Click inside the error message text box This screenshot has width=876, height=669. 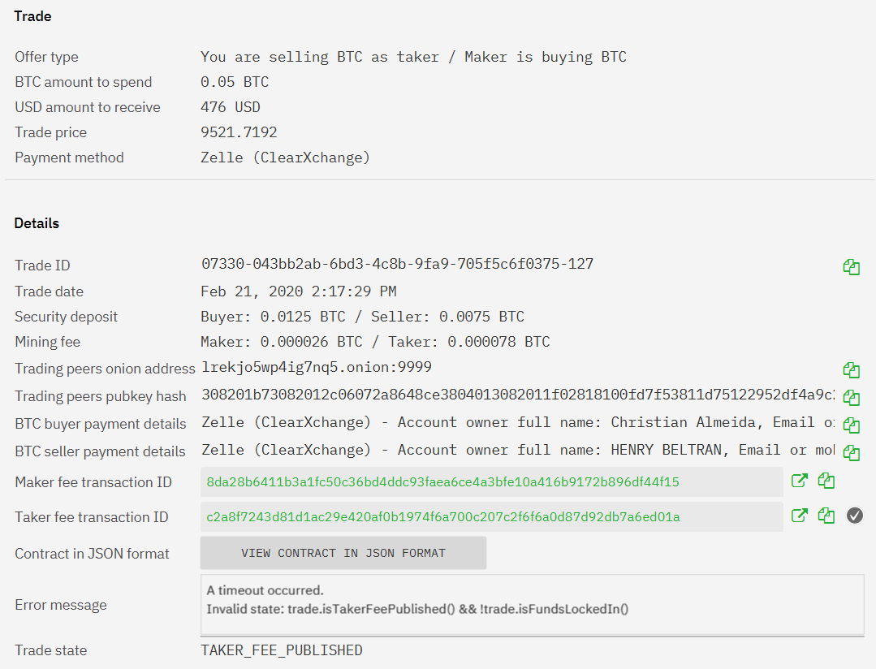pos(532,605)
